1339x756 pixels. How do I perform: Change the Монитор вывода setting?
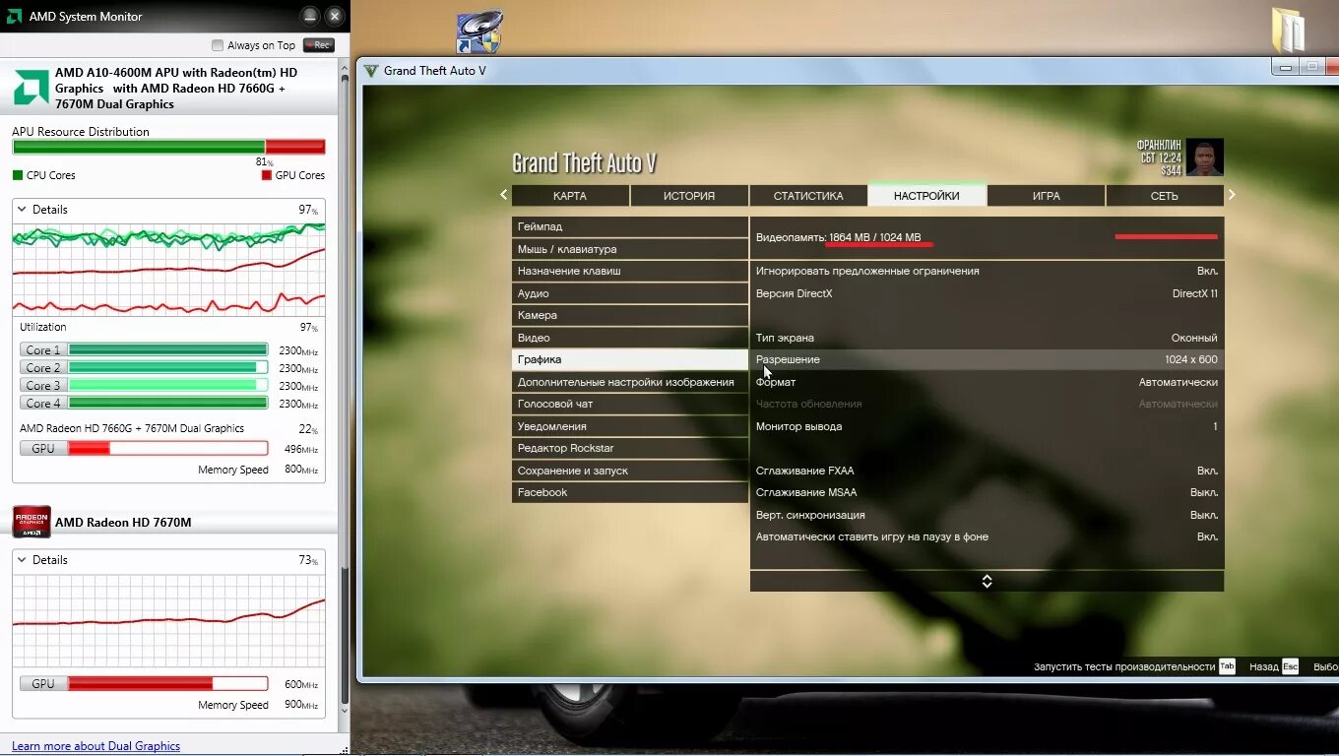click(987, 426)
